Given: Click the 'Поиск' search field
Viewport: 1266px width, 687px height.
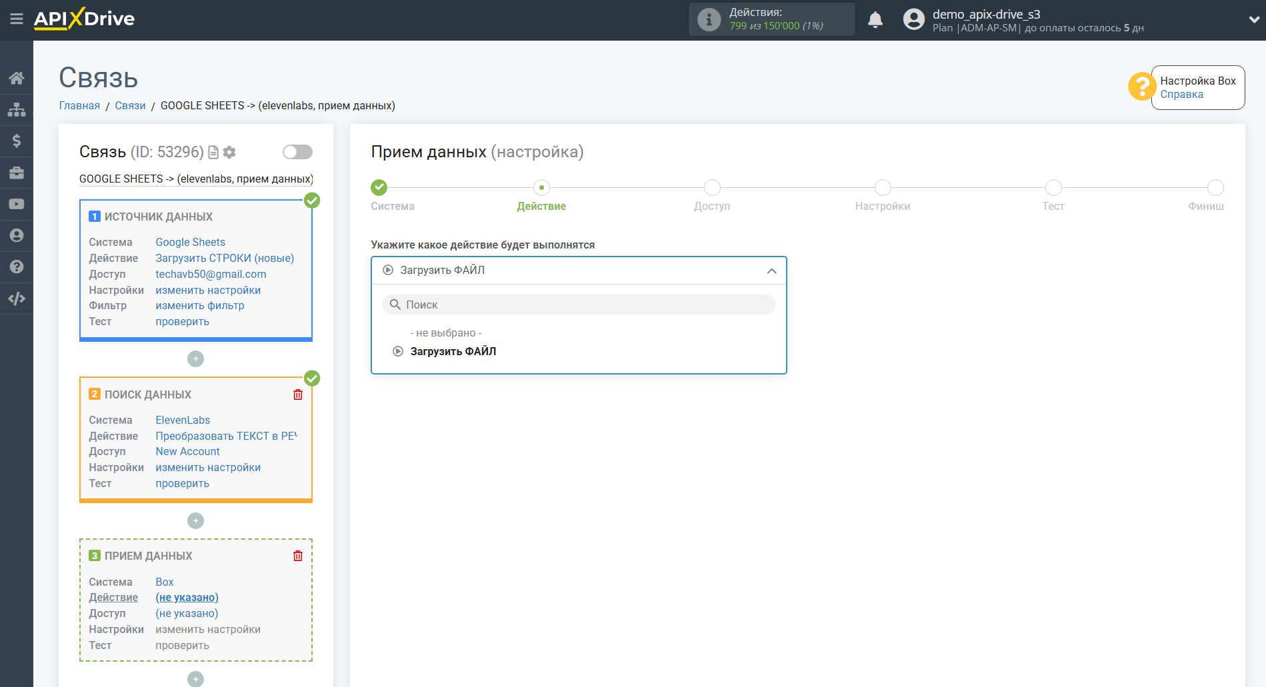Looking at the screenshot, I should point(579,305).
